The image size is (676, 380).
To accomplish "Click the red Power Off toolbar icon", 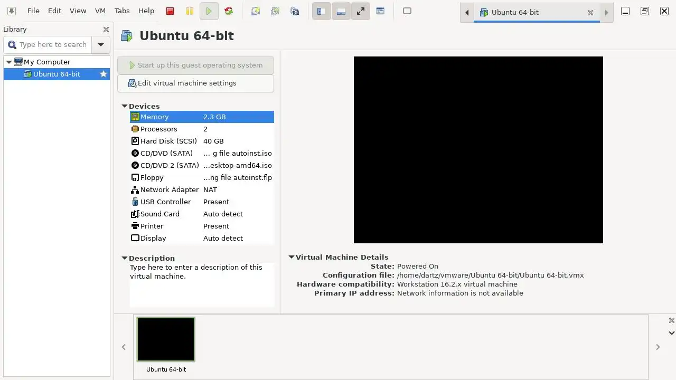I will [x=170, y=11].
